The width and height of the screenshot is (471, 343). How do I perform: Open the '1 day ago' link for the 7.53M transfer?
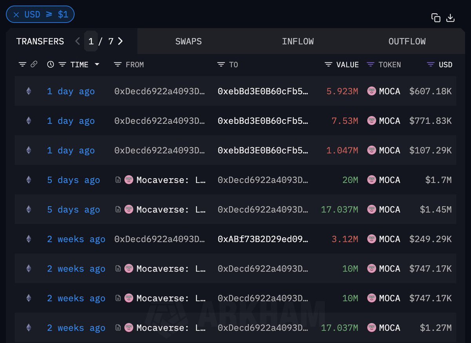pyautogui.click(x=71, y=121)
